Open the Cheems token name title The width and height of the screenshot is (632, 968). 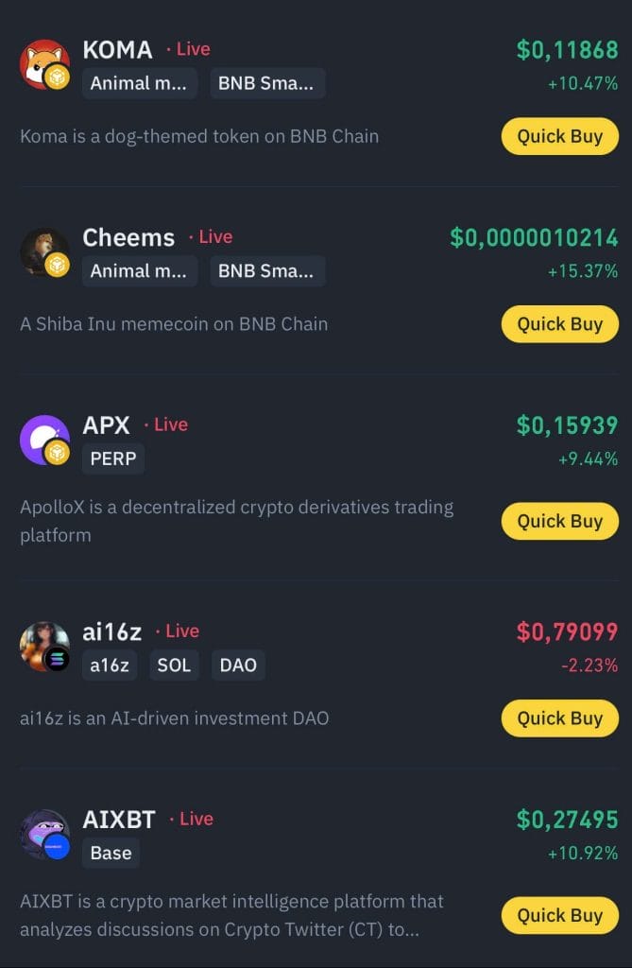click(128, 237)
